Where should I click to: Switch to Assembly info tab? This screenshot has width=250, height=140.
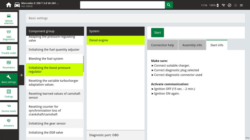(x=192, y=45)
